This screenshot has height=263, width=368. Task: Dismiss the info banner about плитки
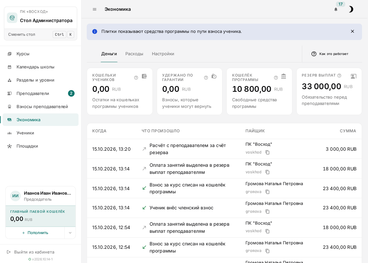pyautogui.click(x=352, y=31)
